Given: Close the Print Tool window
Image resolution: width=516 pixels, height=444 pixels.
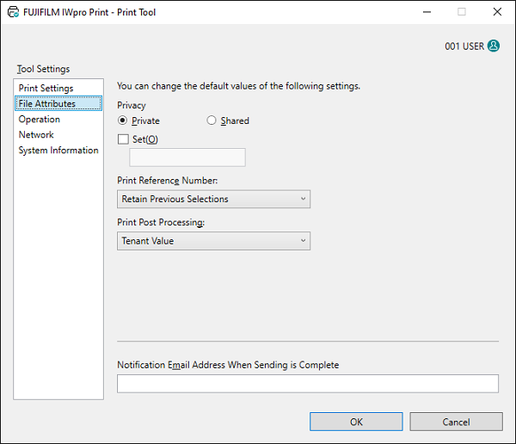Looking at the screenshot, I should click(x=496, y=13).
